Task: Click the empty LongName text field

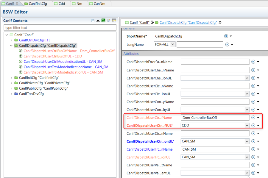Action: pos(200,45)
